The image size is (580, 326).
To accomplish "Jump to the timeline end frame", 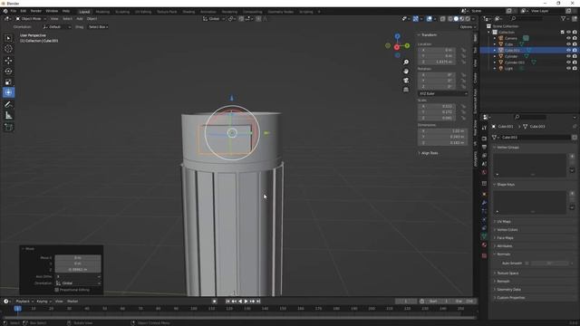I will click(x=258, y=302).
